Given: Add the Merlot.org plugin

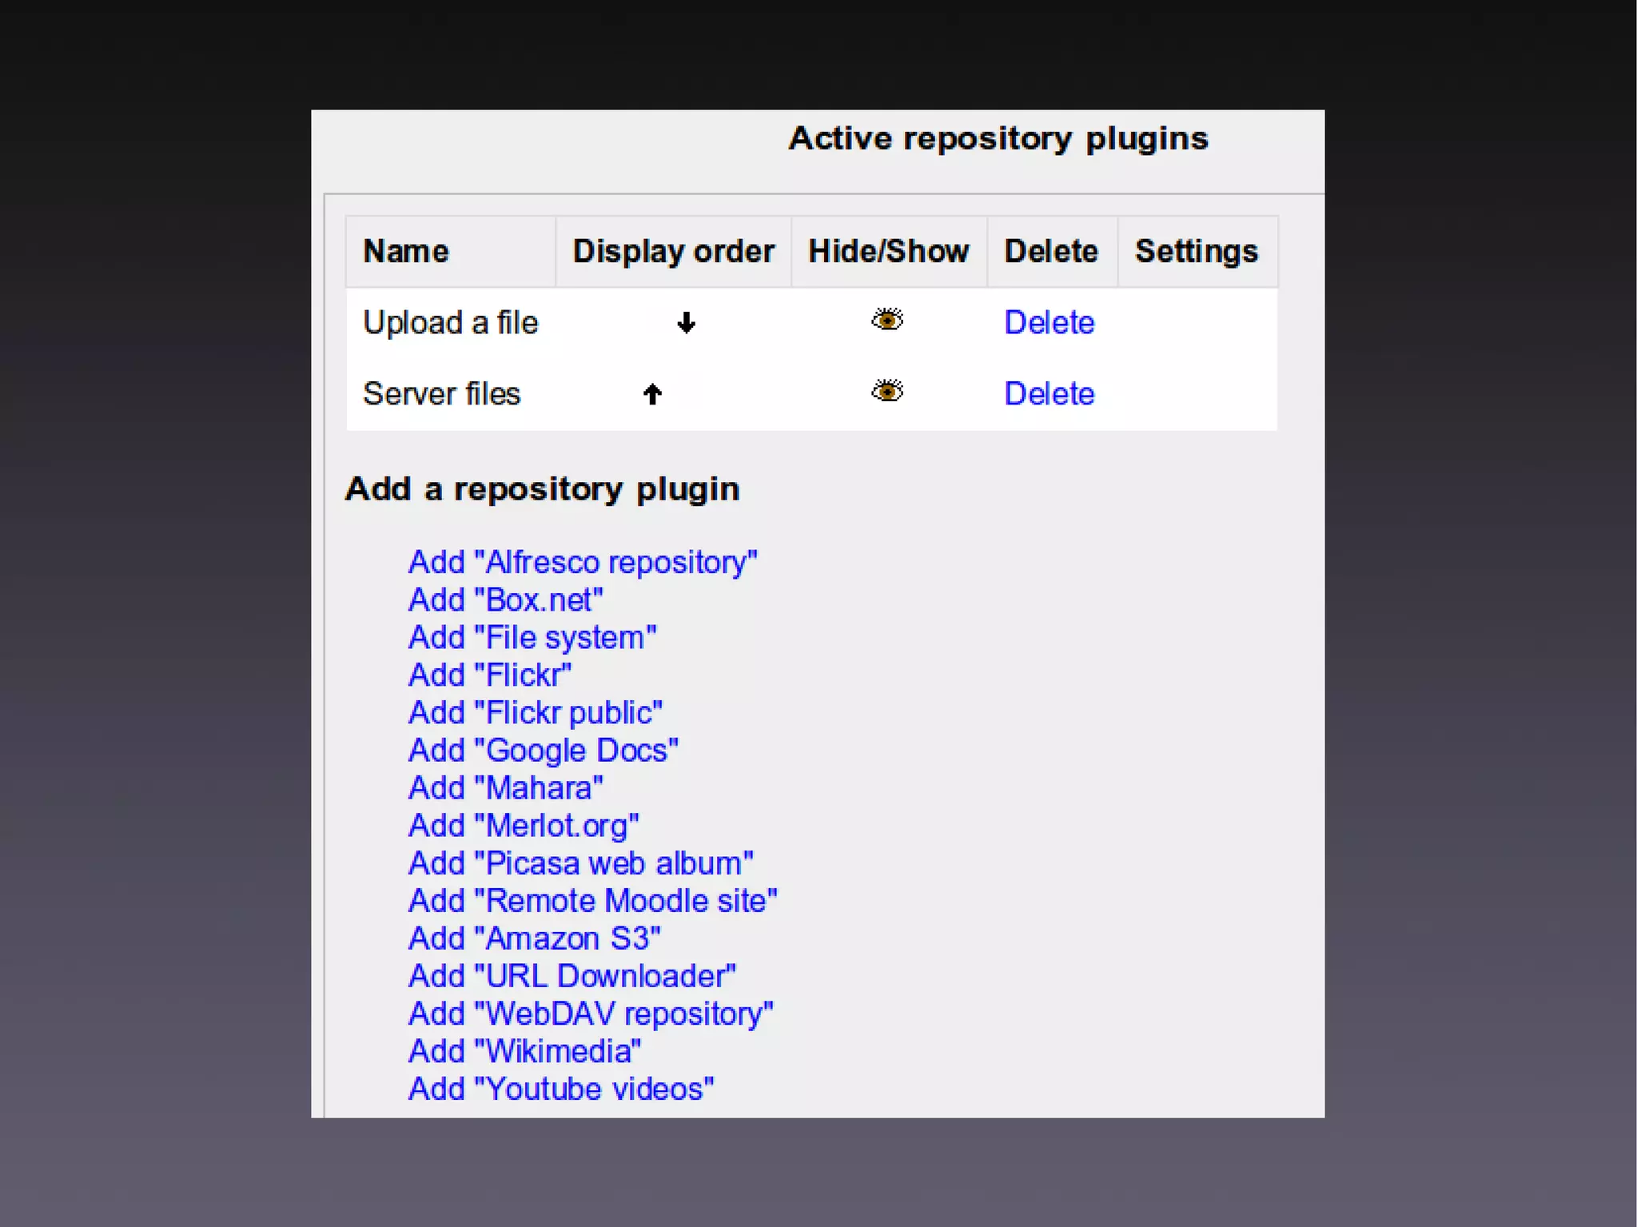Looking at the screenshot, I should 524,826.
